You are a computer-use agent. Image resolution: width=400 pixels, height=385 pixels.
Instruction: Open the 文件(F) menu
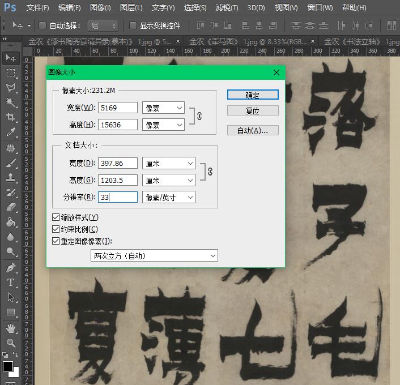tap(37, 8)
